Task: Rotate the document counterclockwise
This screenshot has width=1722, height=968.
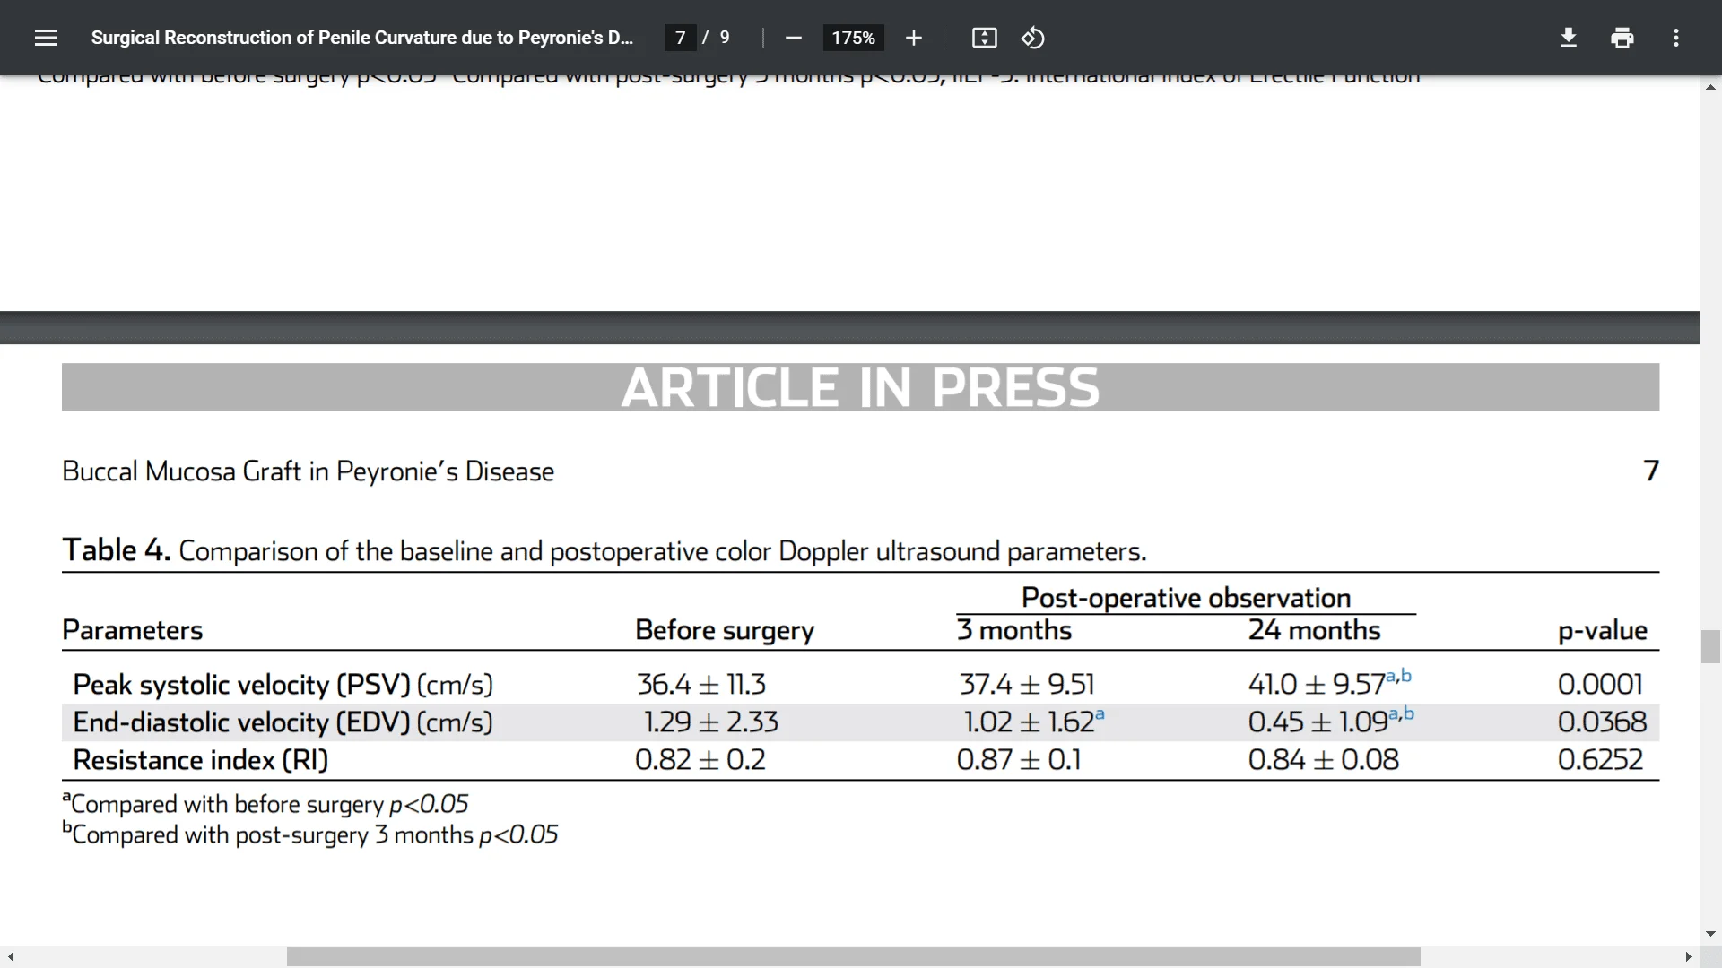Action: tap(1033, 38)
